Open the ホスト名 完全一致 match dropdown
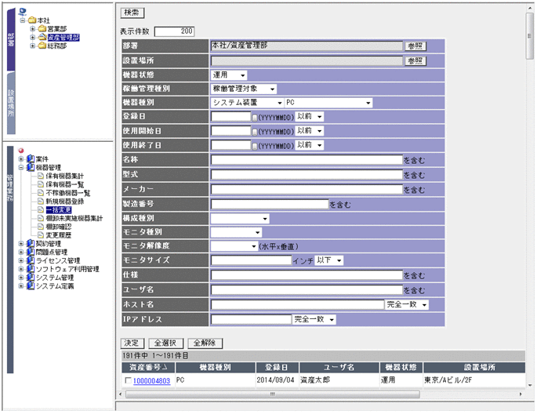 (x=407, y=305)
